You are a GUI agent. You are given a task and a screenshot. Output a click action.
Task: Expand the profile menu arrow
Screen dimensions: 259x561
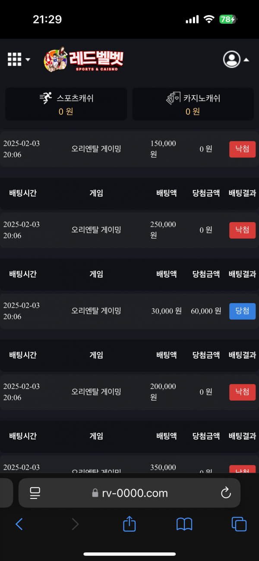[x=246, y=60]
